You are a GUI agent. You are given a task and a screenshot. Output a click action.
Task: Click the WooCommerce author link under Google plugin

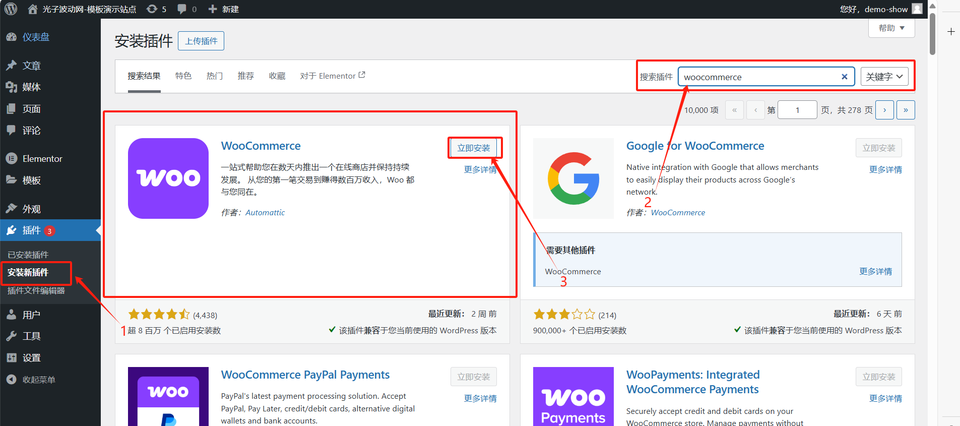point(678,213)
